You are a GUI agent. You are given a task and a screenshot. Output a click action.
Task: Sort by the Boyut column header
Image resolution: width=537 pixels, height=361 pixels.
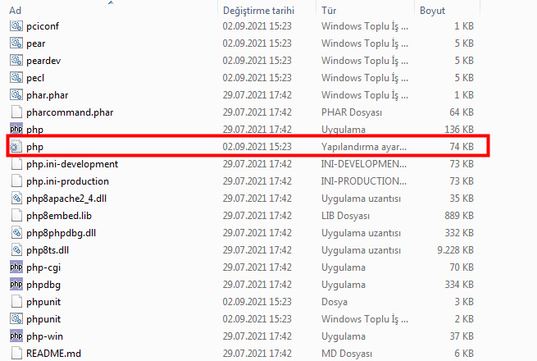tap(432, 11)
